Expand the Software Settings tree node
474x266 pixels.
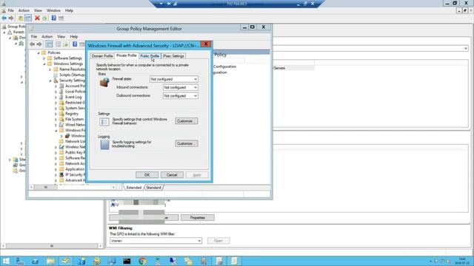pos(44,58)
